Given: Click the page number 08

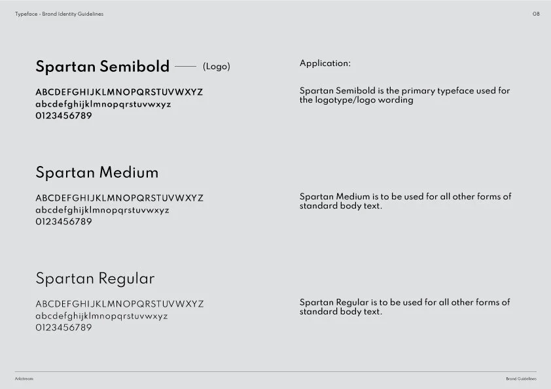Looking at the screenshot, I should 536,14.
